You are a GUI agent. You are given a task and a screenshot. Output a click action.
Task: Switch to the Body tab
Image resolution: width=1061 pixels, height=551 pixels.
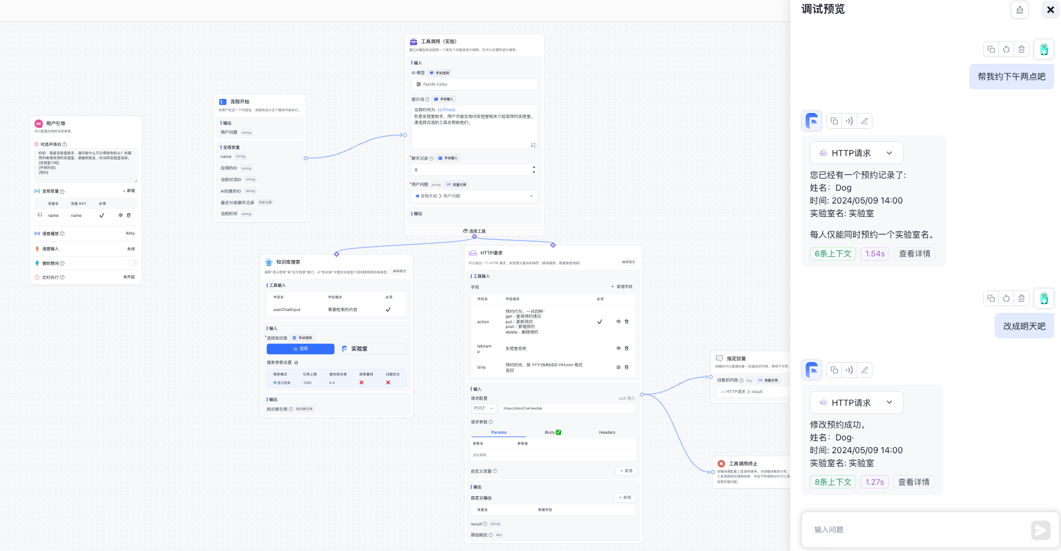tap(553, 433)
